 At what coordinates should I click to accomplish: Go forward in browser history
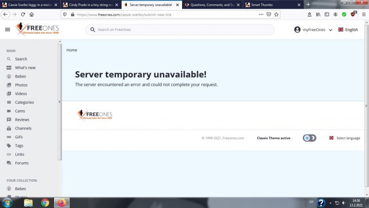pyautogui.click(x=14, y=14)
